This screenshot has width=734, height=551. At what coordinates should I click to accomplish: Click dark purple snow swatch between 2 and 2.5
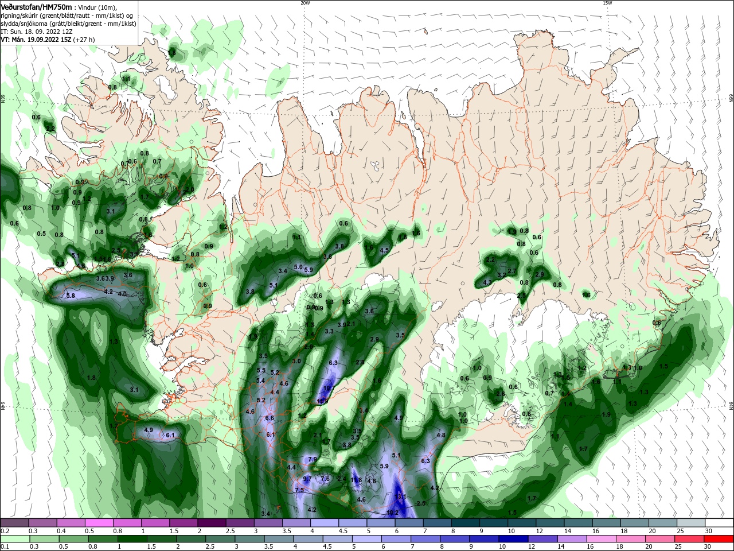pos(212,523)
